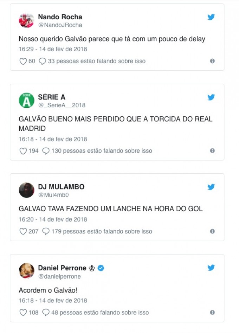Like Daniel Perrone's tweet with the heart
This screenshot has height=333, width=239.
[x=23, y=312]
